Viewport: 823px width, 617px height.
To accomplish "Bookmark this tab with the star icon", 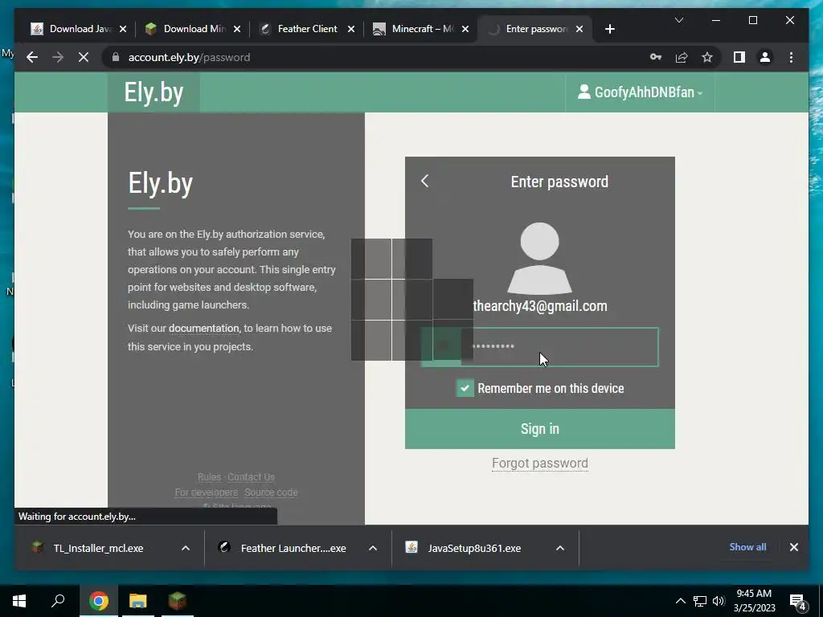I will [x=707, y=57].
